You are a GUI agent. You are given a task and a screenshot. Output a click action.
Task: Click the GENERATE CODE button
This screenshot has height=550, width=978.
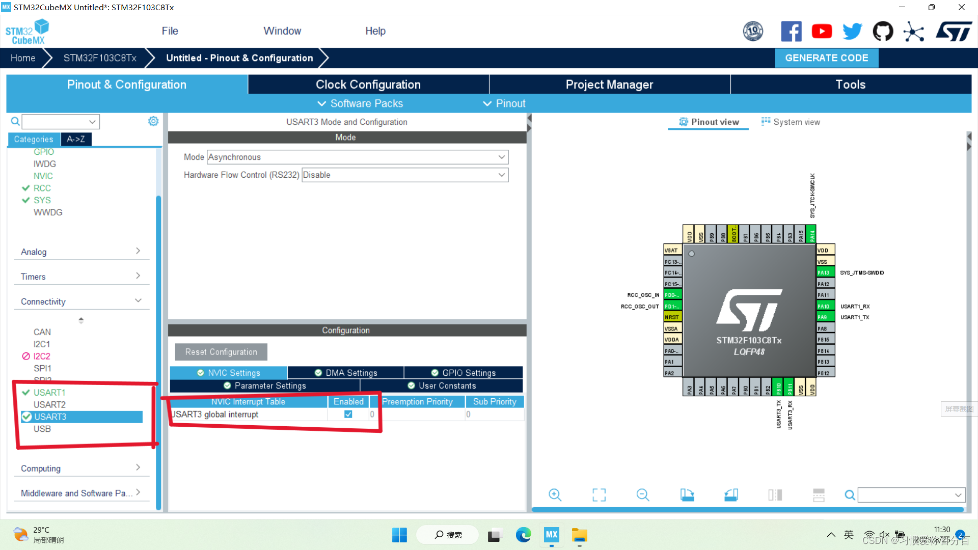(x=826, y=58)
